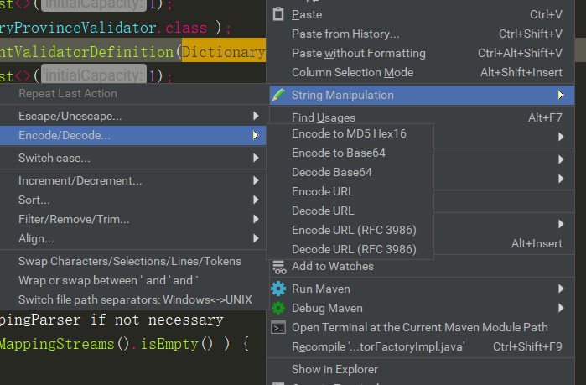586x385 pixels.
Task: Expand arrow next to Sort...
Action: 256,200
